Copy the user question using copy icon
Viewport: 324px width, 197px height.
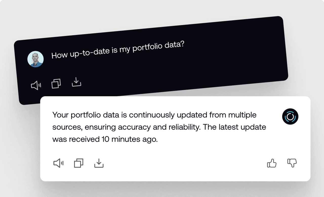[56, 84]
